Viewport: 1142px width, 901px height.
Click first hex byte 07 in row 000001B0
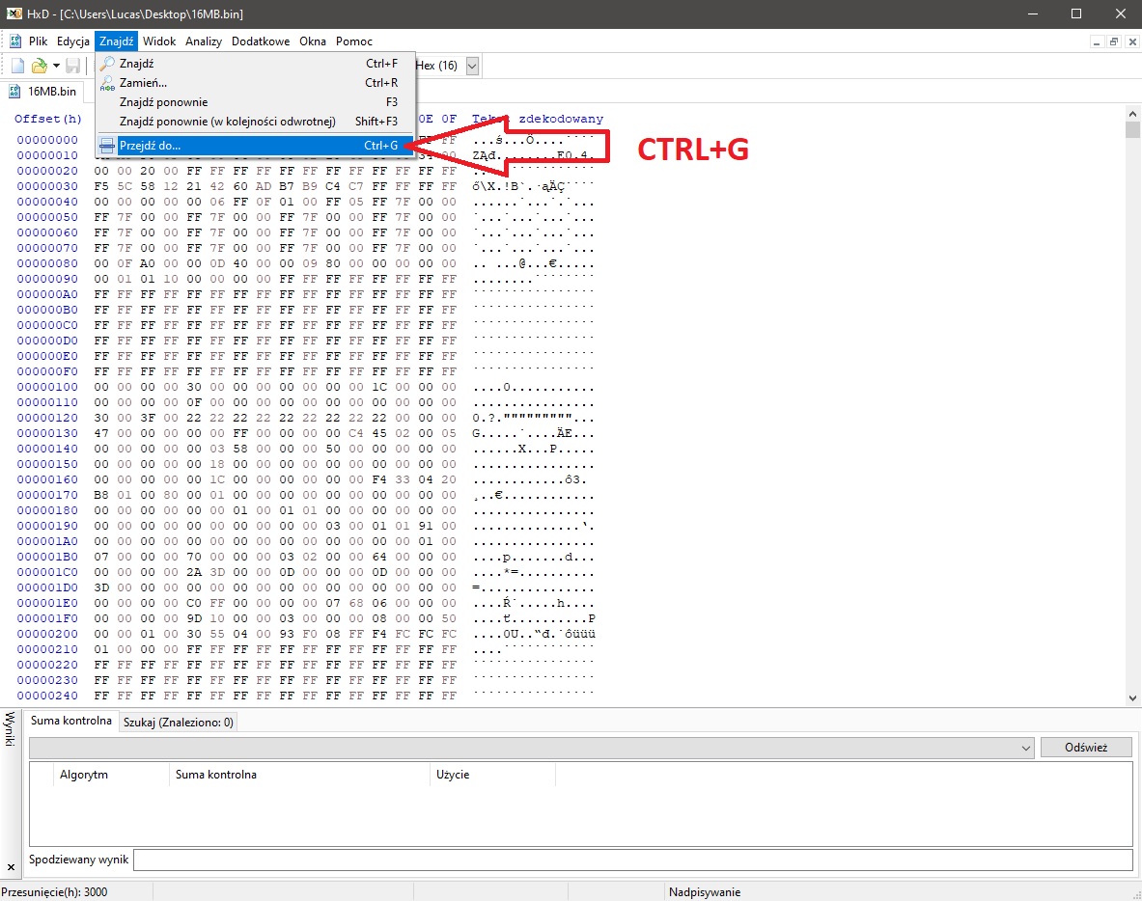coord(101,557)
